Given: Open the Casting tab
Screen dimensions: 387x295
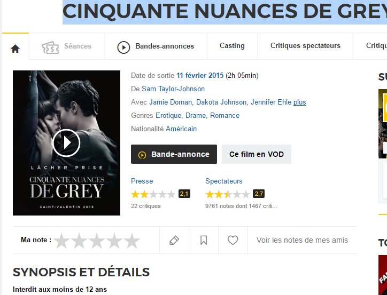Looking at the screenshot, I should point(232,46).
